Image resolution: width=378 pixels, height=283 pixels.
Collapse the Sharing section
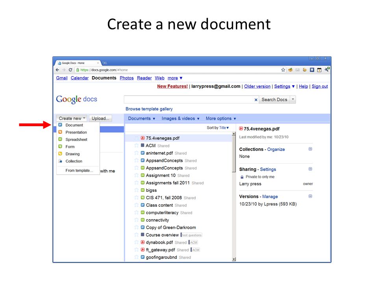[310, 169]
